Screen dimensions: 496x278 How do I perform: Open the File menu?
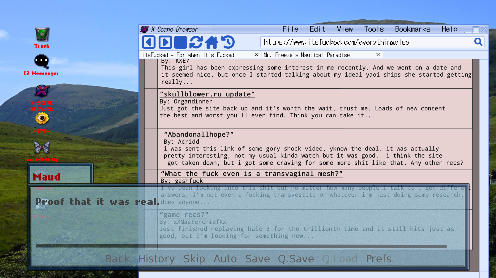(x=290, y=29)
